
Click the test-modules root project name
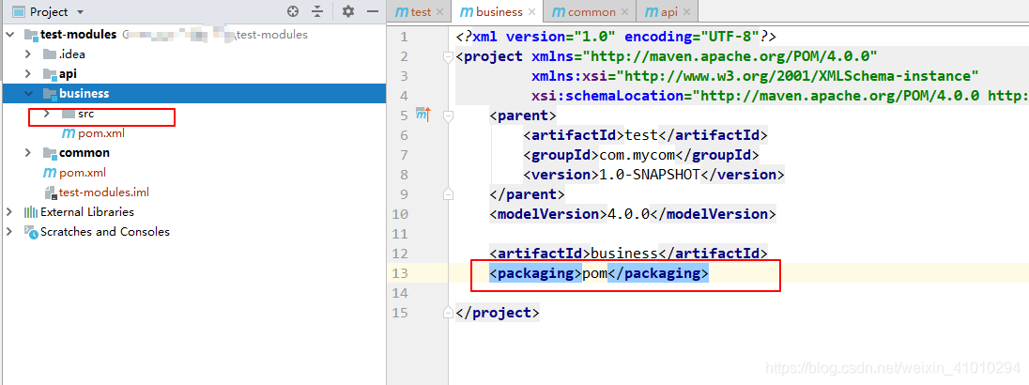coord(78,34)
